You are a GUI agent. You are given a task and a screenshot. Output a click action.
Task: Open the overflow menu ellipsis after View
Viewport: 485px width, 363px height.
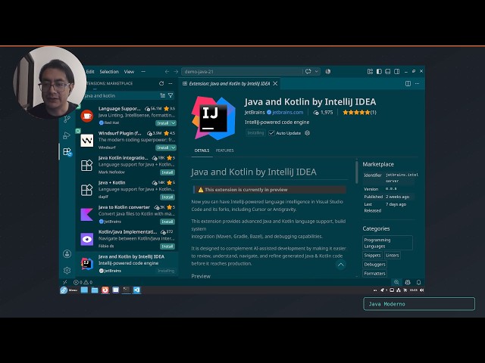pos(143,72)
